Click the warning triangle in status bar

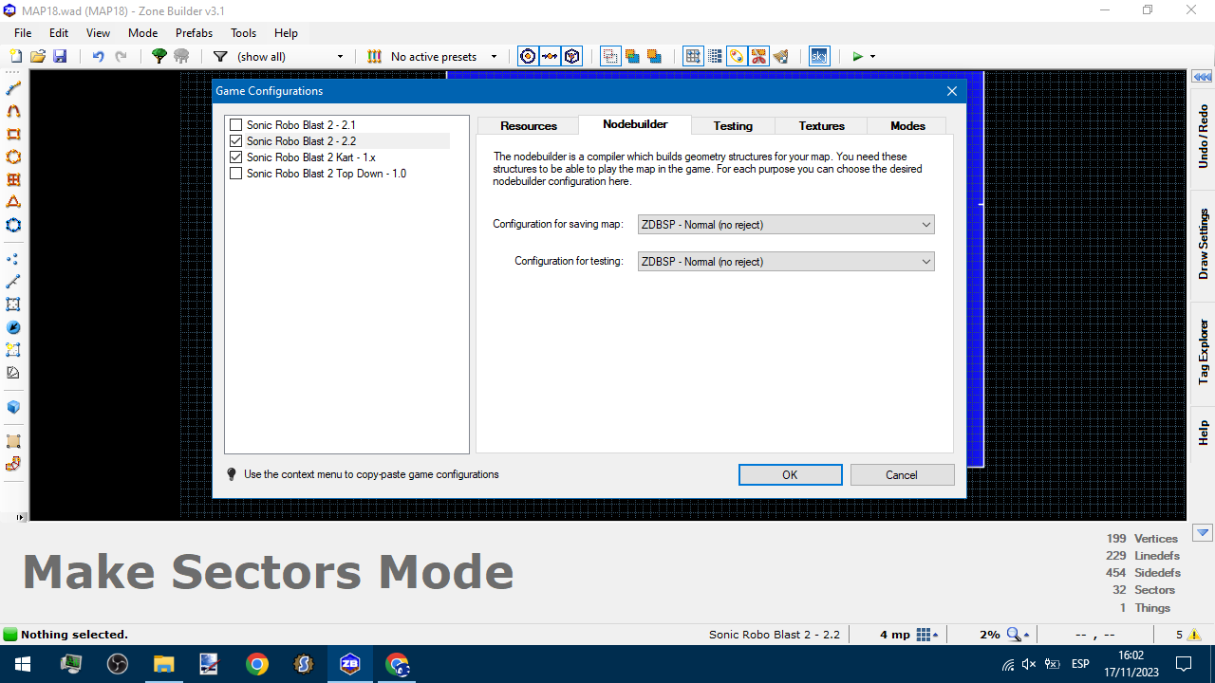click(x=1194, y=635)
